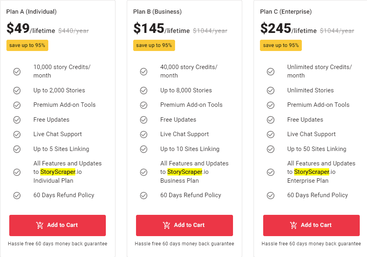The width and height of the screenshot is (367, 257).
Task: Select the checkmark beside Free Updates in Plan B
Action: (144, 120)
